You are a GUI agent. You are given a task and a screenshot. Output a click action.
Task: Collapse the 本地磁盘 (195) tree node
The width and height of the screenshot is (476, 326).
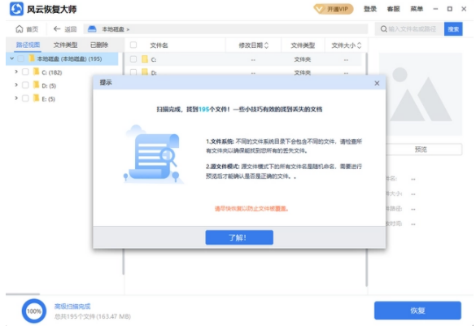pos(12,59)
